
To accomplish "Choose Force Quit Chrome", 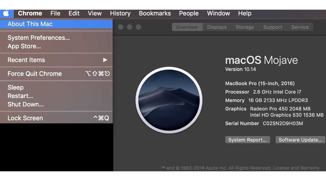I will [34, 74].
